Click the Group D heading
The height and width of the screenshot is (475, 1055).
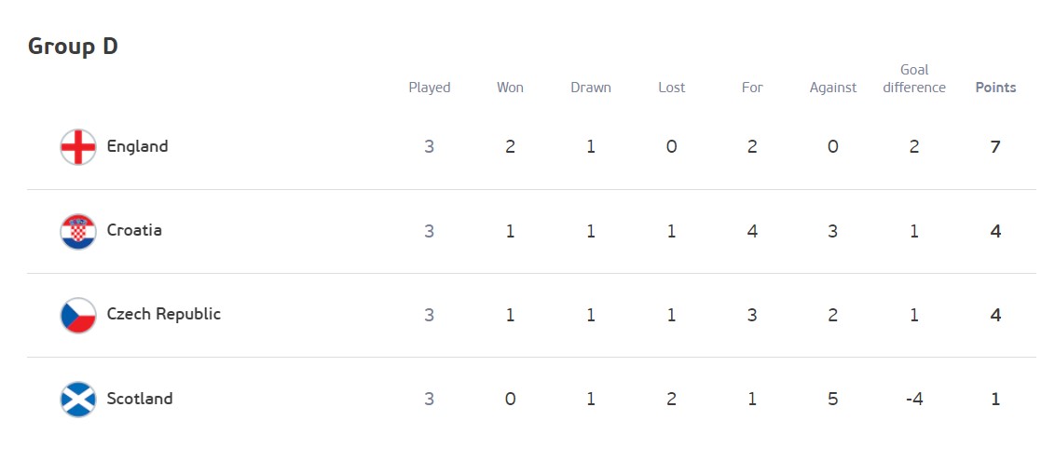73,47
